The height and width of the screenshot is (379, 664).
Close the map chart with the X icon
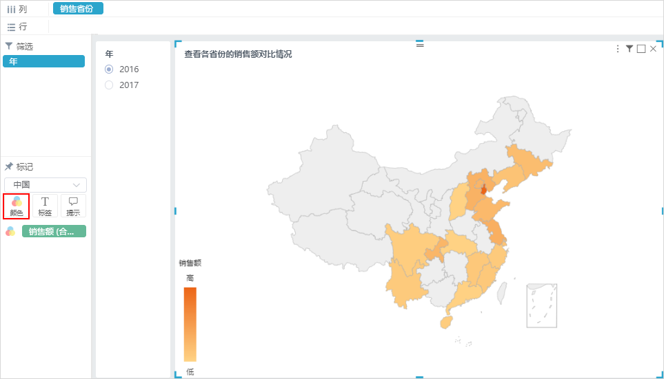click(653, 49)
